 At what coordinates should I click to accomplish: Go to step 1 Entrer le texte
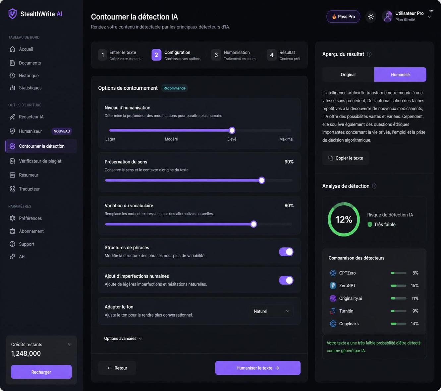120,55
